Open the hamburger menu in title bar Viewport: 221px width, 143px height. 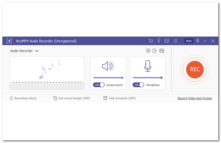175,41
